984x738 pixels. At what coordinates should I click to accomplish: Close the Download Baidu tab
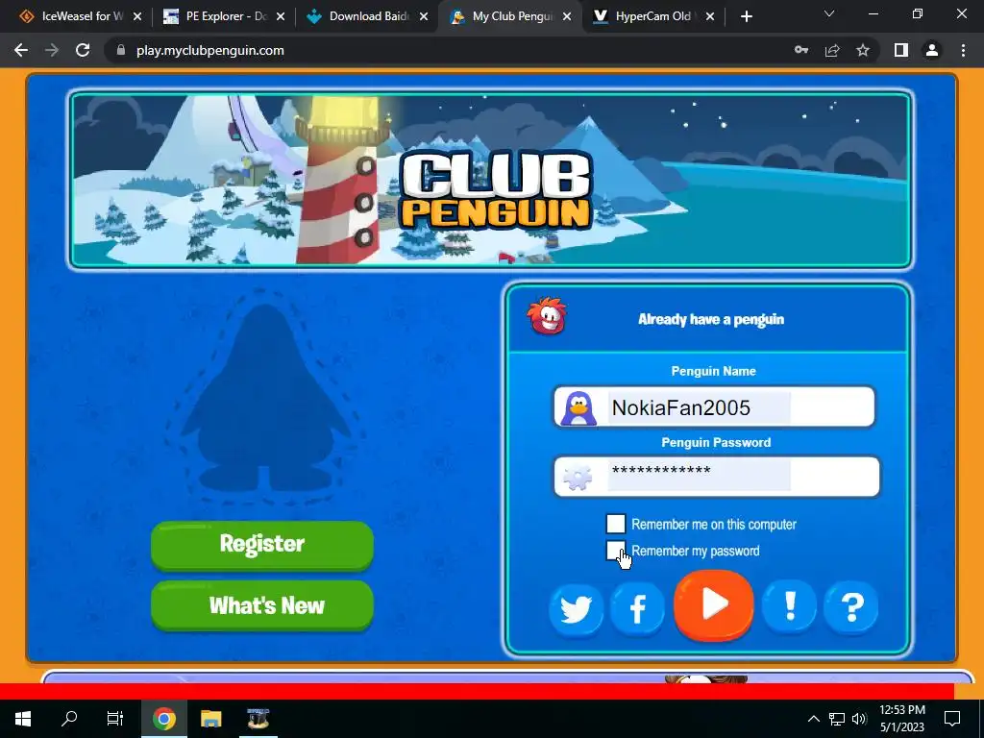point(424,16)
